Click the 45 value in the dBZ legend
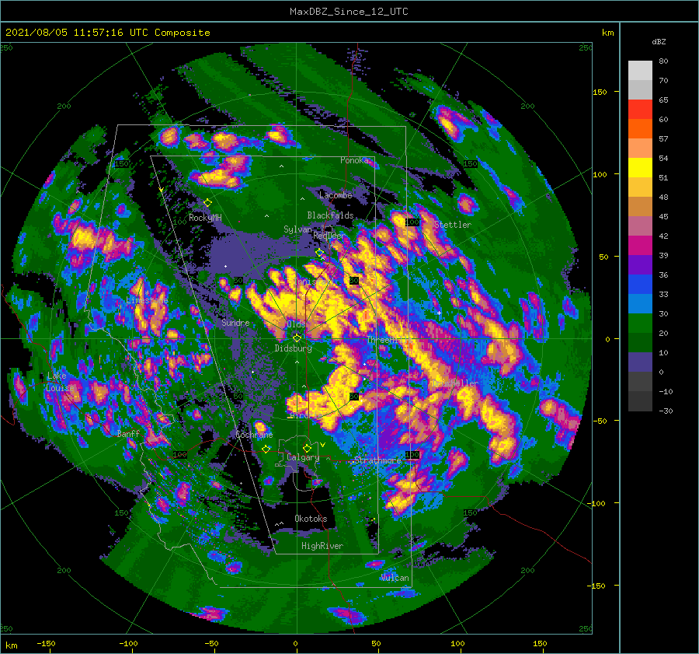Image resolution: width=699 pixels, height=654 pixels. 663,216
